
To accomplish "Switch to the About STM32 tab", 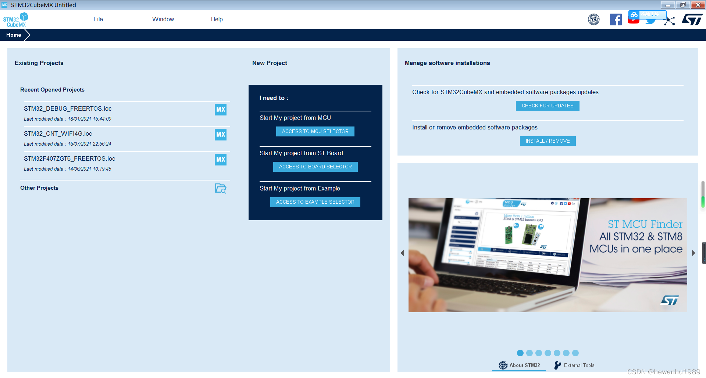I will pos(519,365).
